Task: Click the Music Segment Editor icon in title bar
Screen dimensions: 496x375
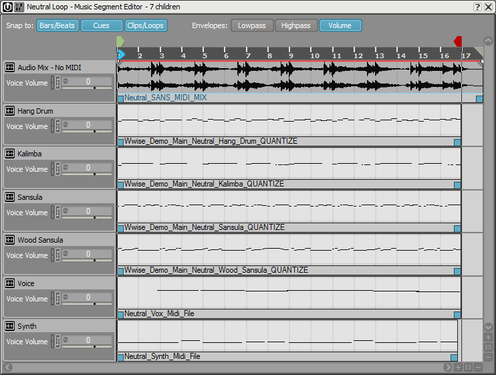Action: tap(19, 7)
